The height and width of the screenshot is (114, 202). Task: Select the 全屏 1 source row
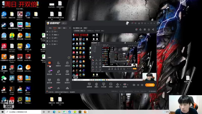point(59,38)
